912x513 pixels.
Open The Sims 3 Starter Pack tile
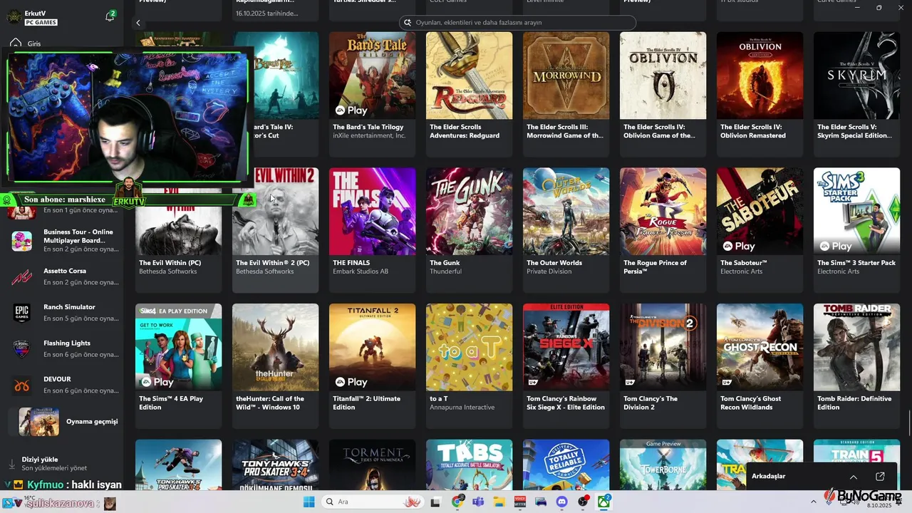[x=856, y=230]
